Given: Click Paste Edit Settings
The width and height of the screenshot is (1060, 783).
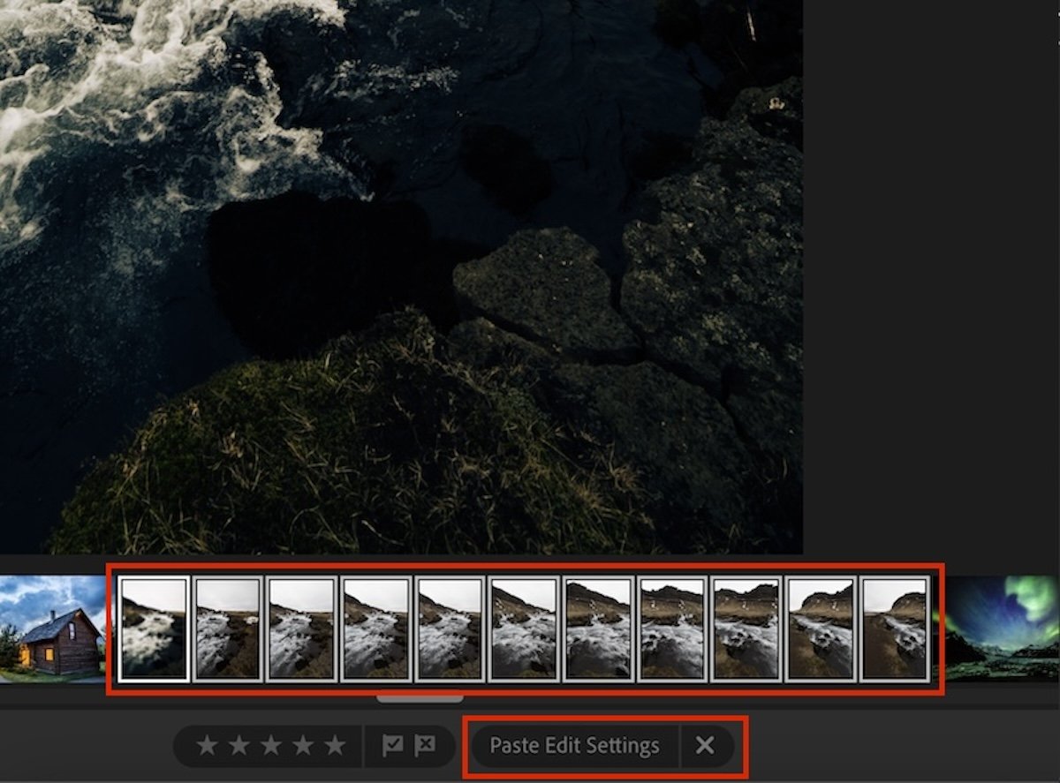Looking at the screenshot, I should (x=574, y=746).
